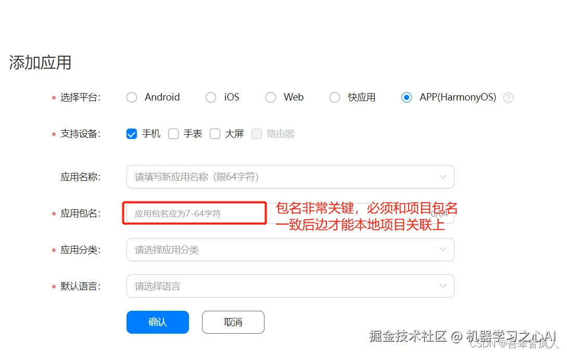567x354 pixels.
Task: Focus the 应用包名 package name field
Action: (x=291, y=213)
